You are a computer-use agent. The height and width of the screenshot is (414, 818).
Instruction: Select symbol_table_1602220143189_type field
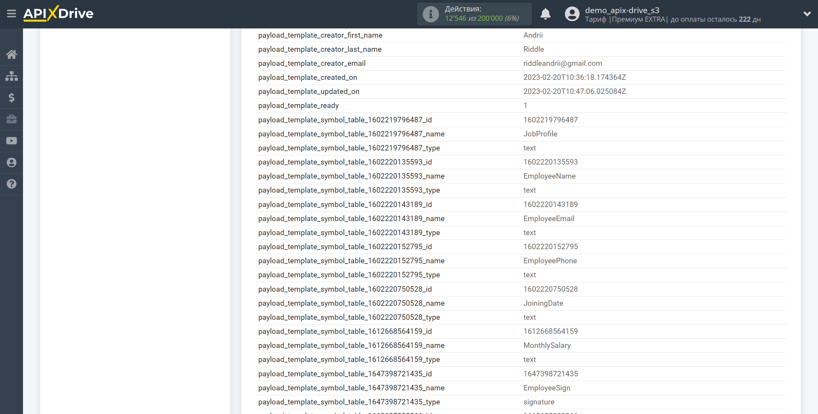tap(349, 233)
